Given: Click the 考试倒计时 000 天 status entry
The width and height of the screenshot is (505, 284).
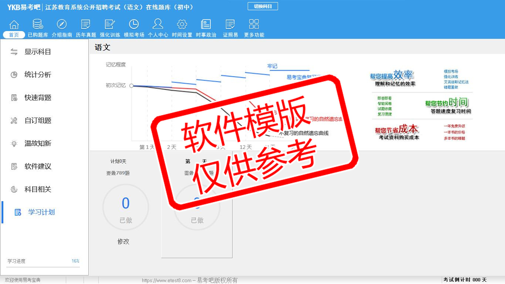Looking at the screenshot, I should click(465, 280).
